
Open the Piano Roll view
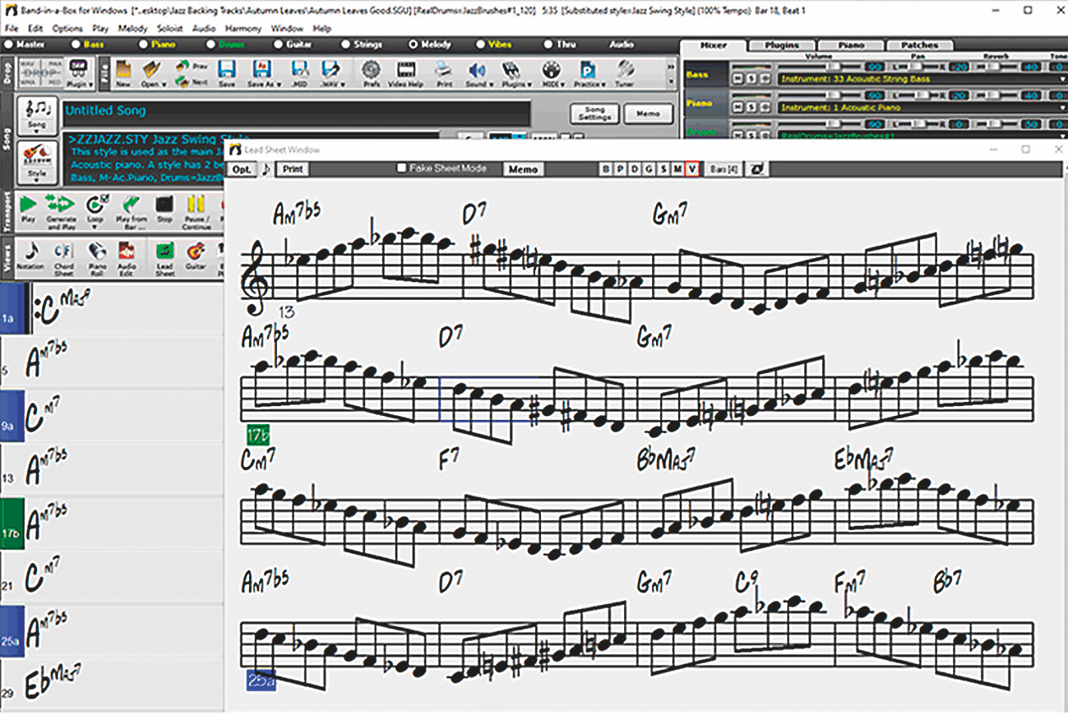pyautogui.click(x=97, y=258)
